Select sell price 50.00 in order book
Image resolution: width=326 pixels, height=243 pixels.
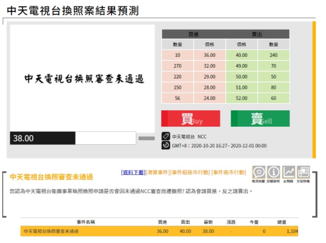click(242, 77)
